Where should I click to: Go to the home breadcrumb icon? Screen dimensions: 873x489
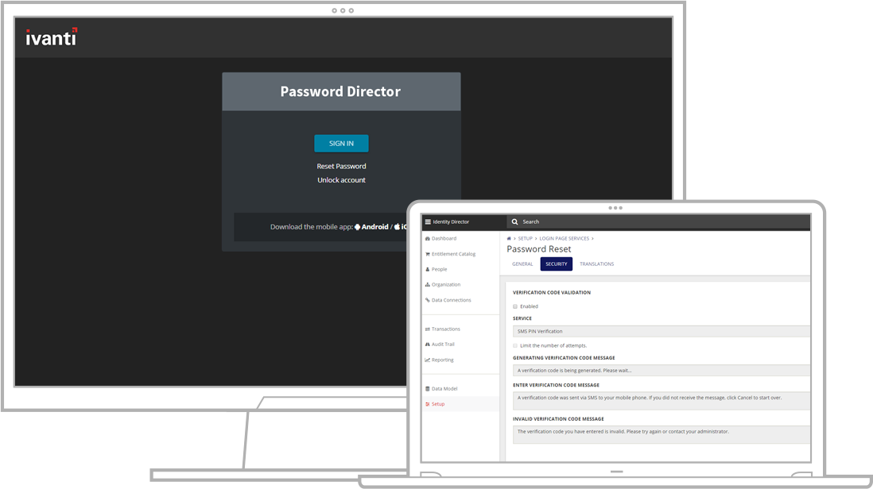508,238
